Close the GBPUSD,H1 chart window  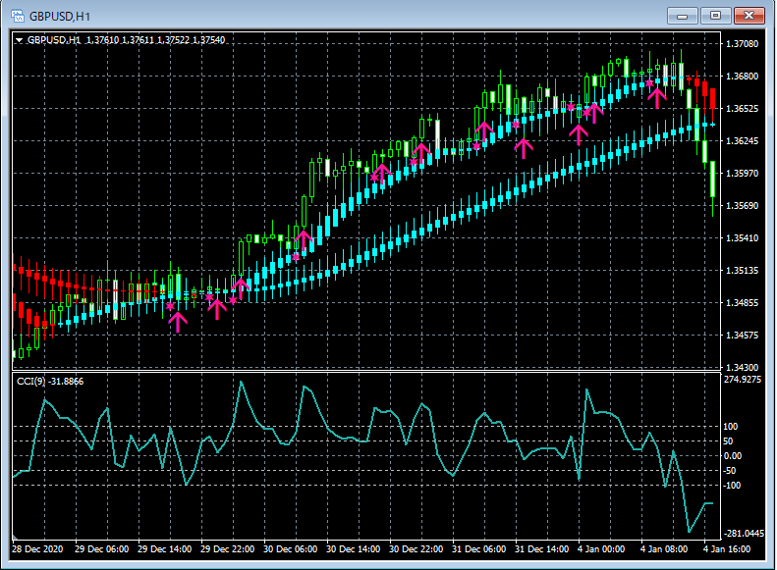(x=748, y=16)
